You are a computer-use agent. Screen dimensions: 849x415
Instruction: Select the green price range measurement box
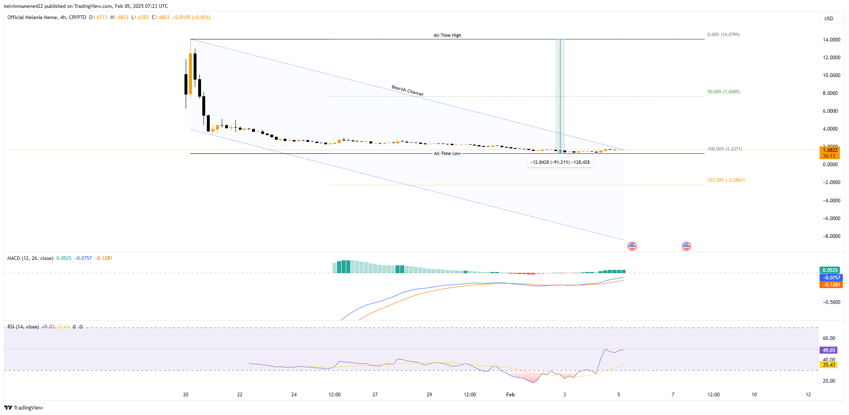pyautogui.click(x=560, y=96)
